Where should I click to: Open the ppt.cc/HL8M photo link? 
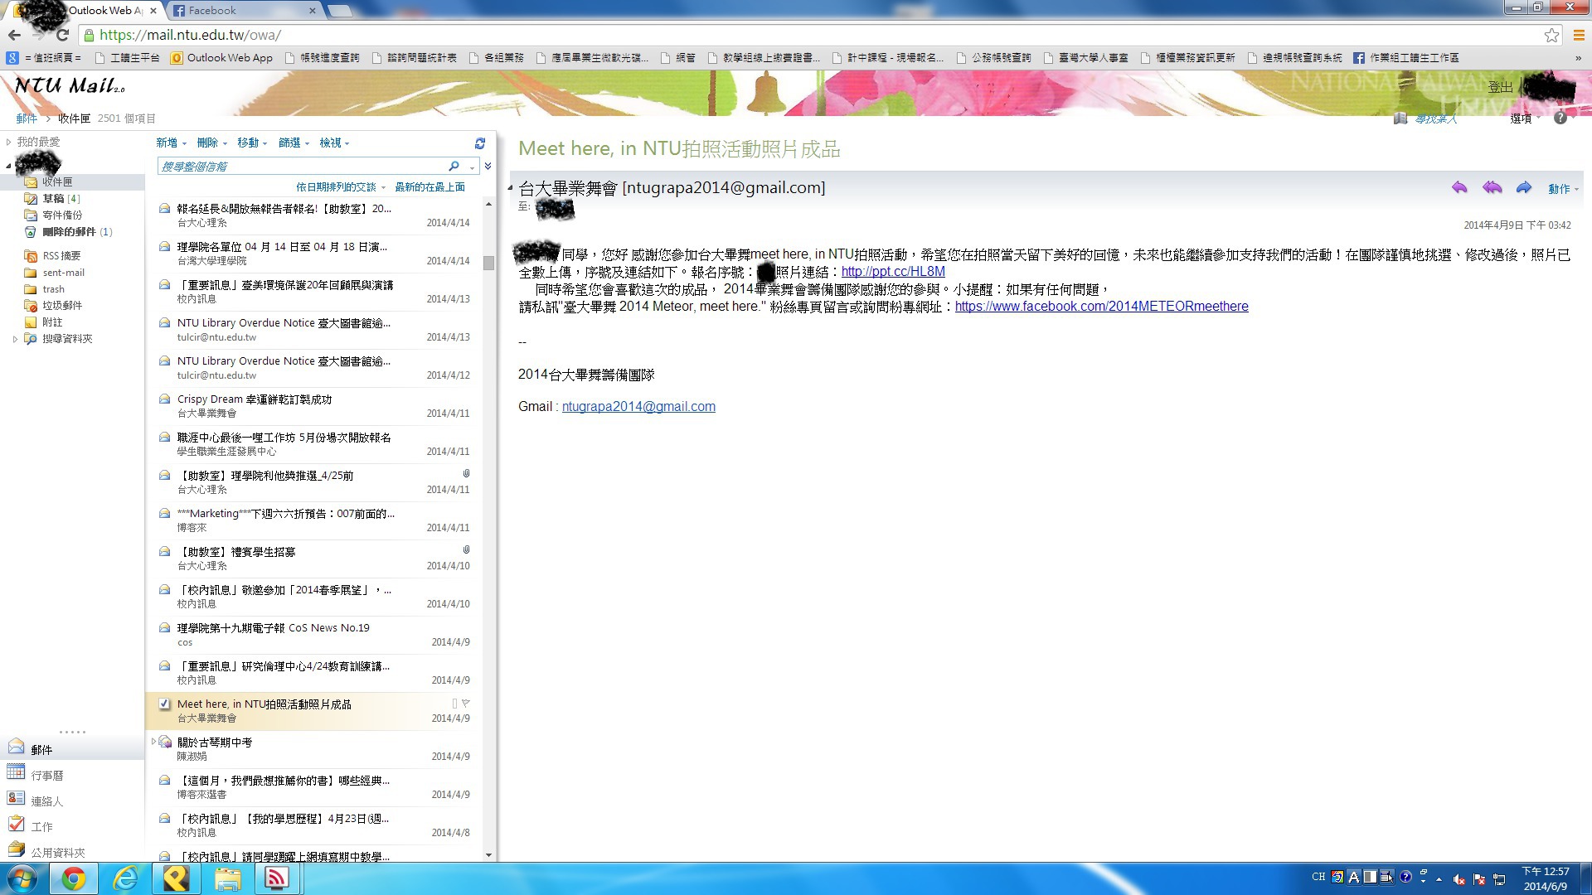pyautogui.click(x=893, y=272)
